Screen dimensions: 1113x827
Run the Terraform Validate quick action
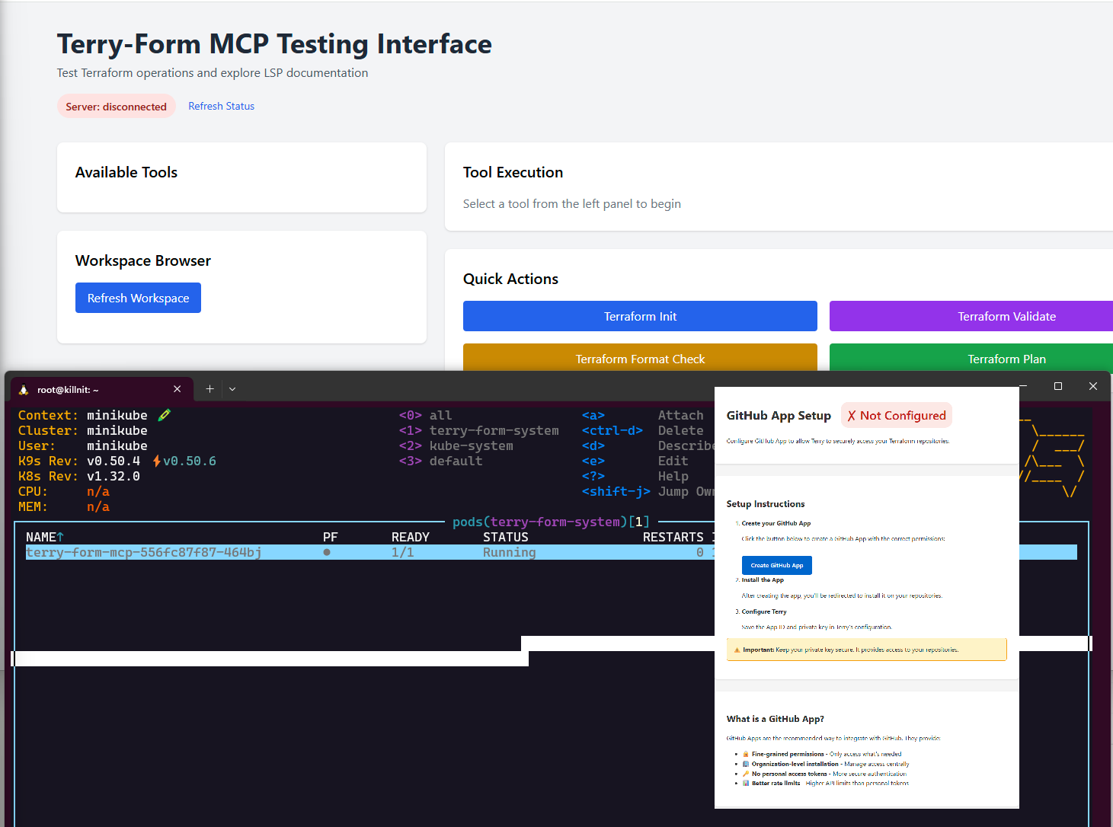click(1006, 316)
